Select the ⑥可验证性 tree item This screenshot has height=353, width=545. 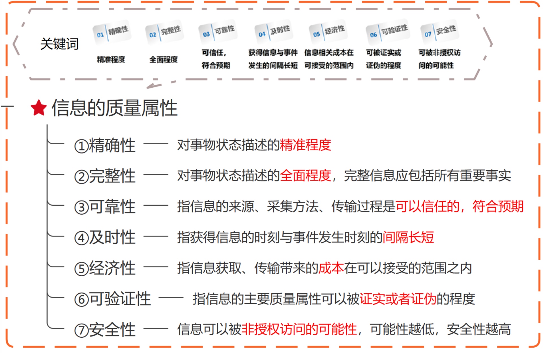click(112, 299)
